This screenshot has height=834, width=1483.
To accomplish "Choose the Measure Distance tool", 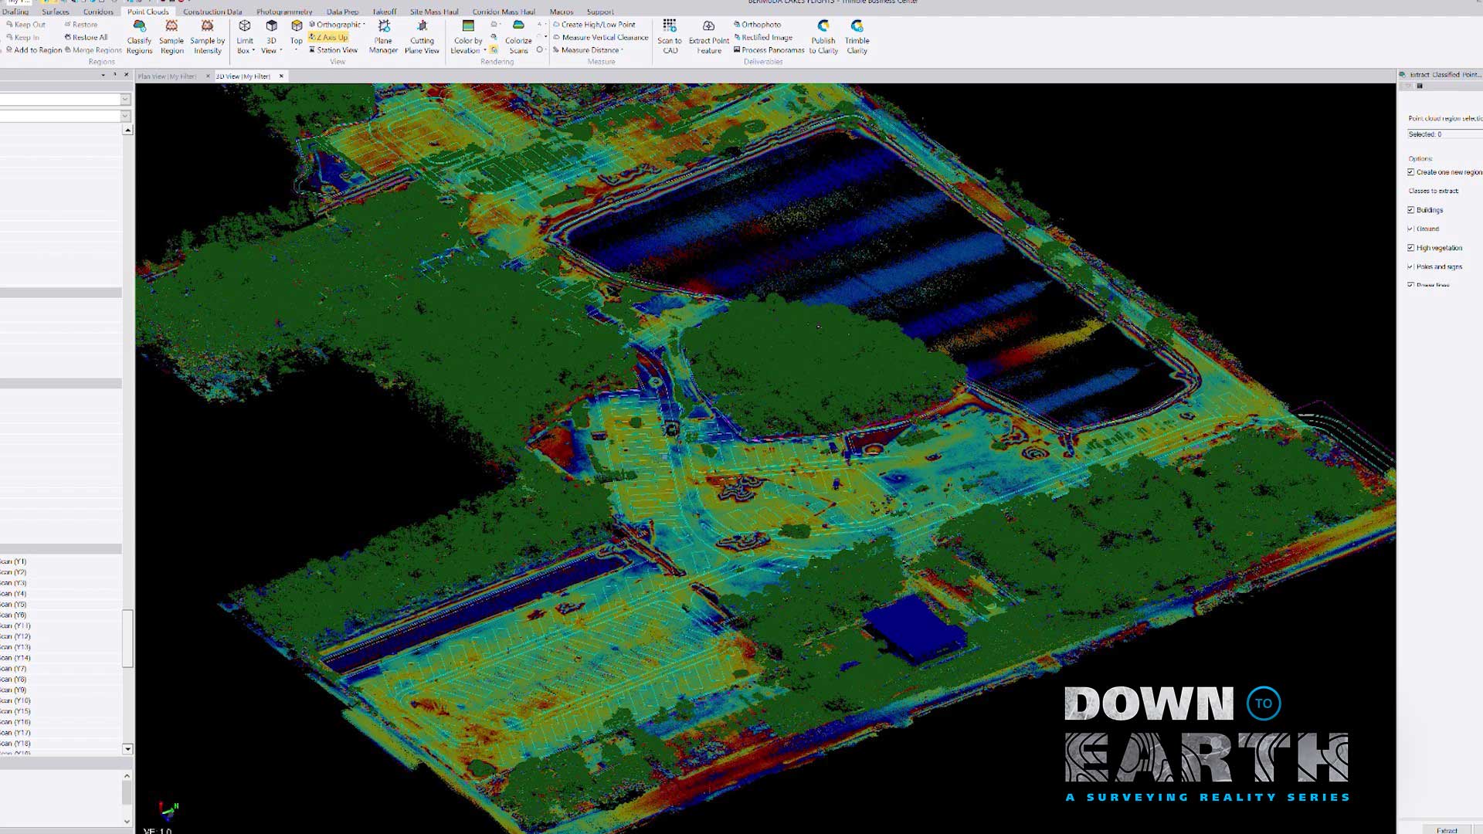I will (585, 50).
